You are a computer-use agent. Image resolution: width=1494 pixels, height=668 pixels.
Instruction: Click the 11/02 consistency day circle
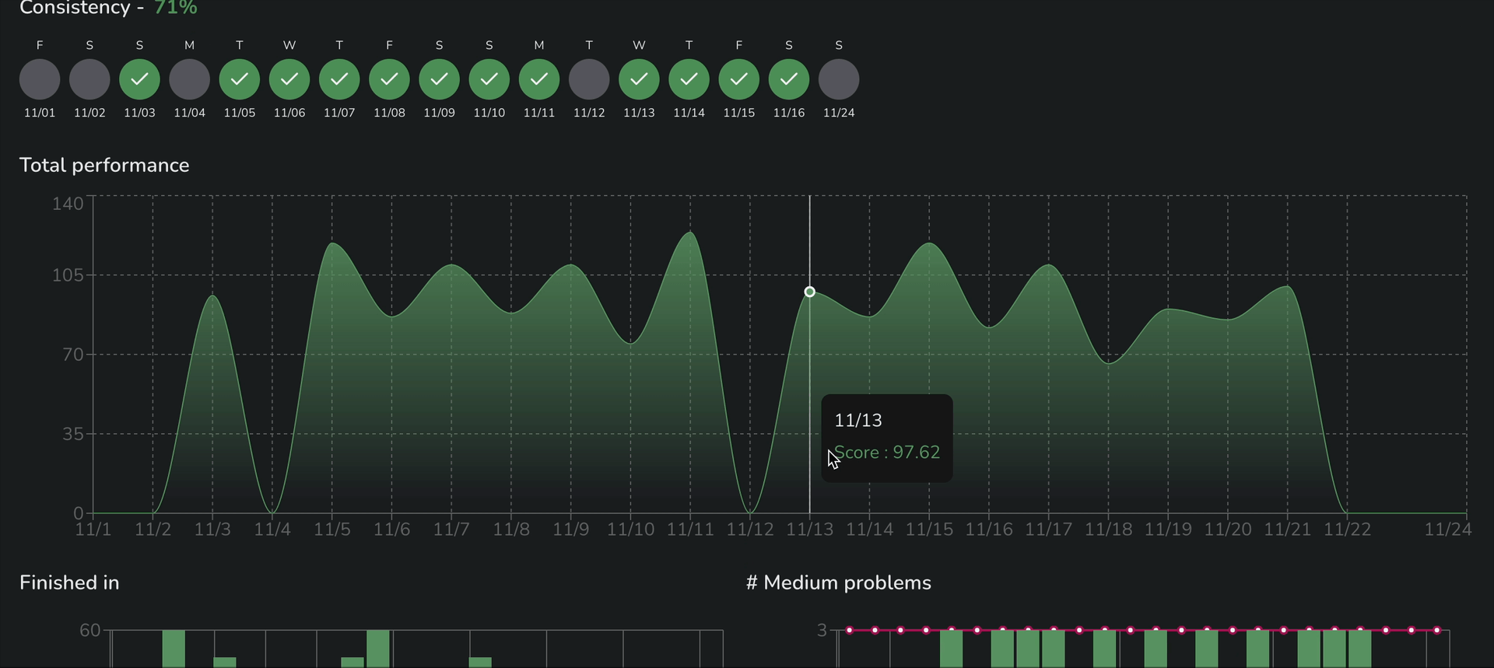89,79
